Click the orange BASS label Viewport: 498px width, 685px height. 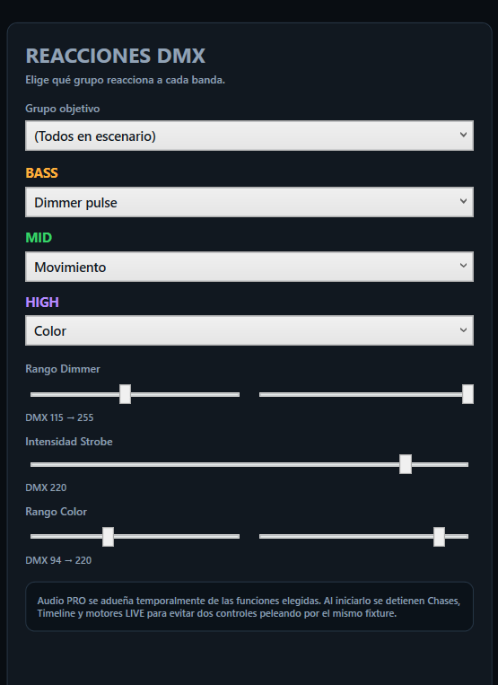tap(41, 173)
